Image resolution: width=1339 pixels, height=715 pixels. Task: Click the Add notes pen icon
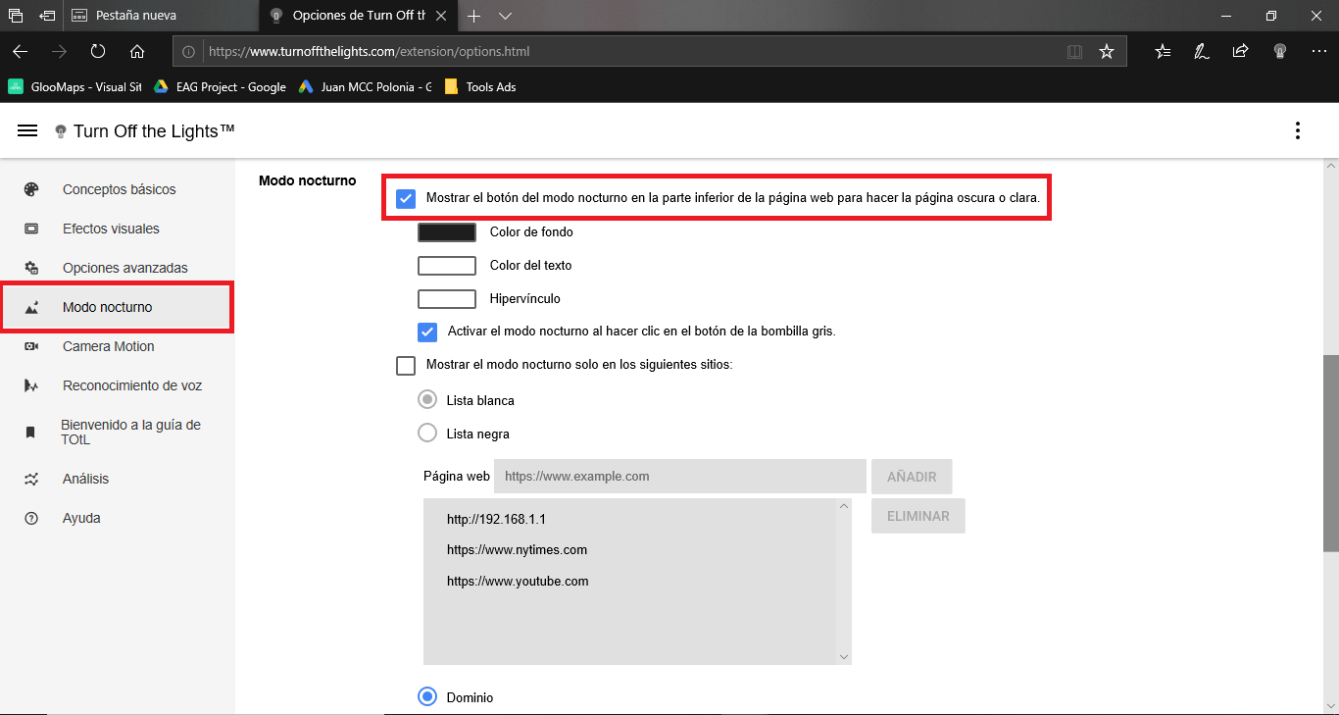(x=1202, y=51)
